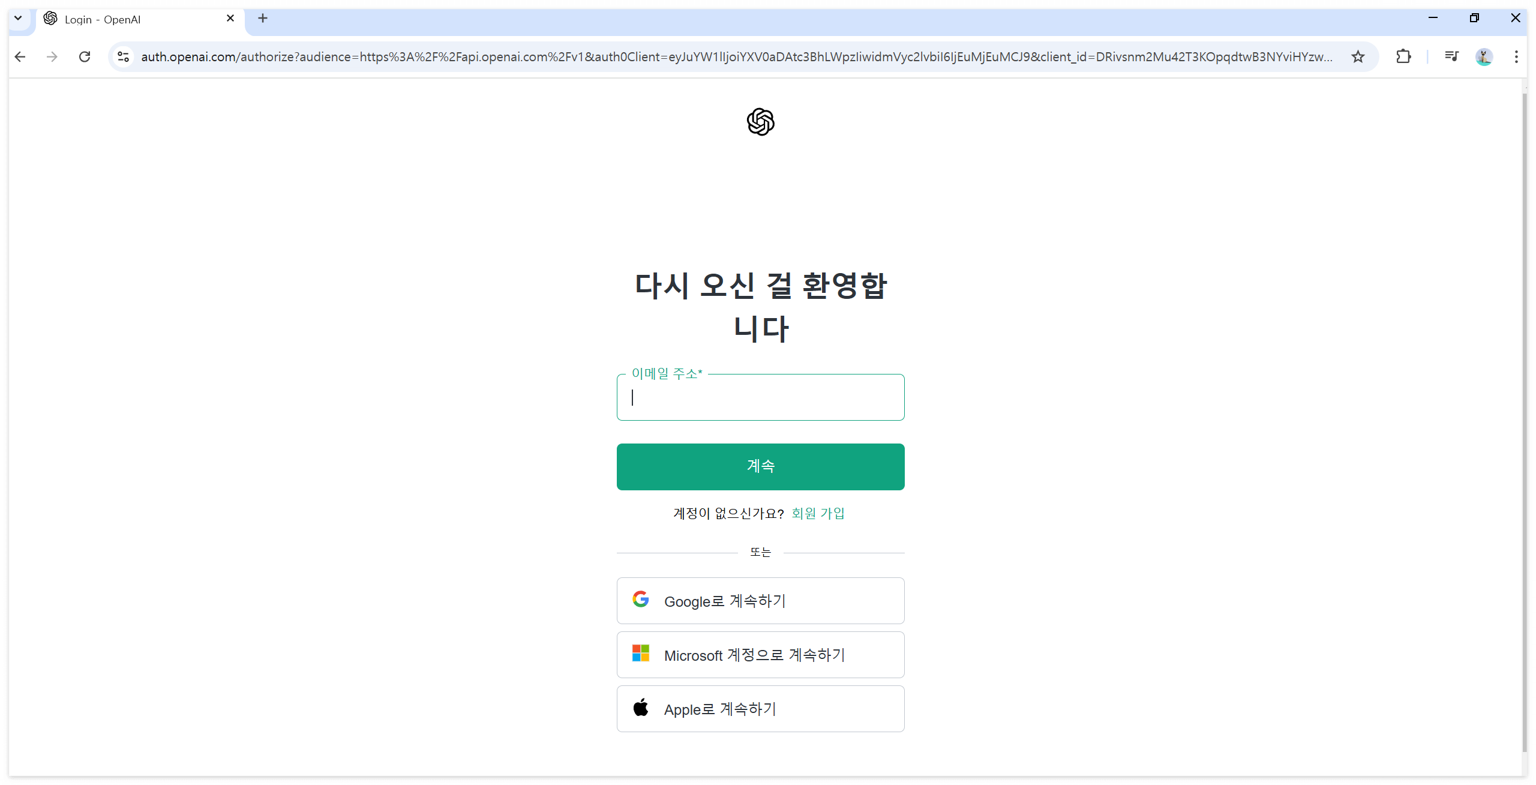Close the Login - OpenAI tab
Image resolution: width=1536 pixels, height=785 pixels.
point(230,19)
